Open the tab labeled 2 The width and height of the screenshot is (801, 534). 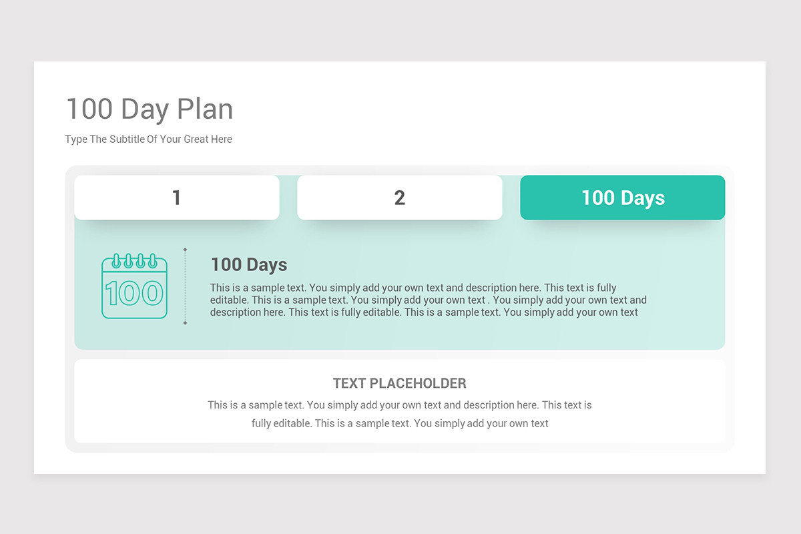pos(399,198)
